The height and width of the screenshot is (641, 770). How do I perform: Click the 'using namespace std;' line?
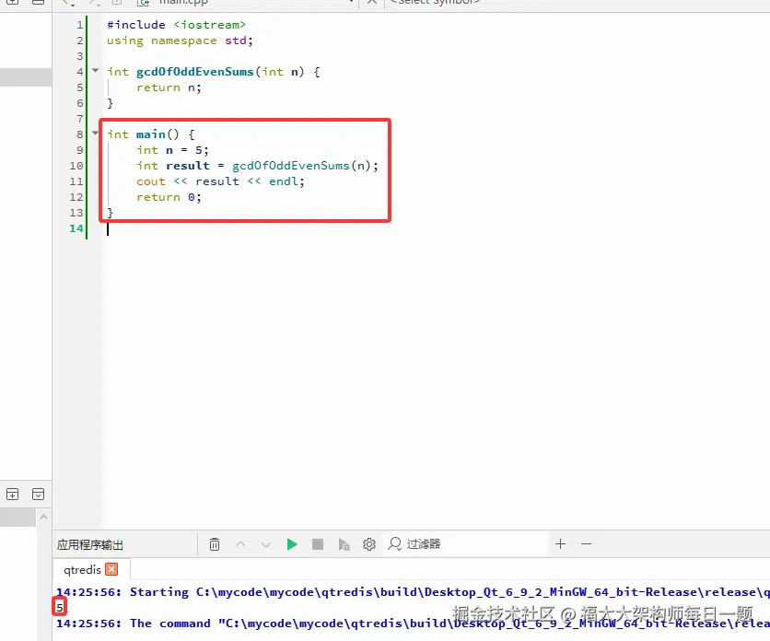click(180, 41)
